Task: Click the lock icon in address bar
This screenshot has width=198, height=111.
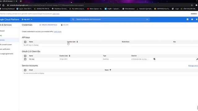Action: click(x=8, y=5)
